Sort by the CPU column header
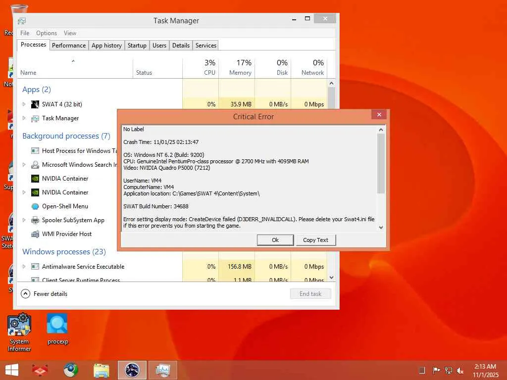Viewport: 507px width, 380px height. [201, 68]
